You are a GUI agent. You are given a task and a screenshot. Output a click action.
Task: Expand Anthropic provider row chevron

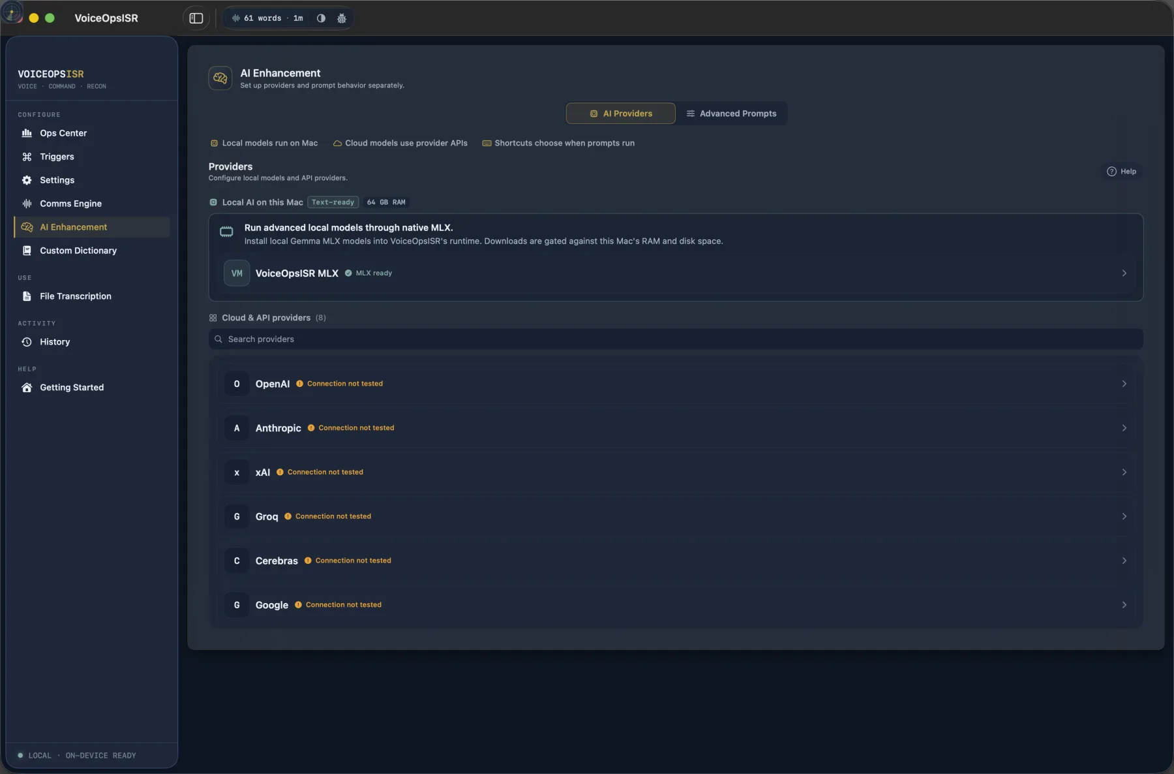click(x=1124, y=428)
